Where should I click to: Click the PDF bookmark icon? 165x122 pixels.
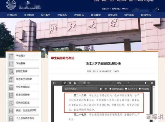point(146,83)
